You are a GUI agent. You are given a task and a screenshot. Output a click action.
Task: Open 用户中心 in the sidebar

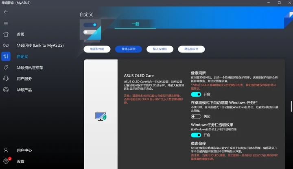pyautogui.click(x=24, y=150)
